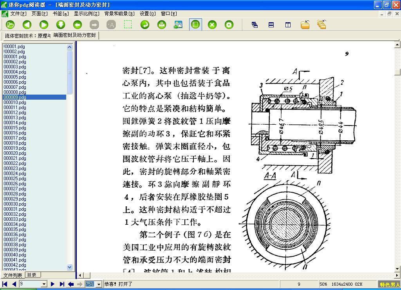Viewport: 401px width, 290px height.
Task: Select the 目录 tab at sidebar bottom
Action: (32, 275)
